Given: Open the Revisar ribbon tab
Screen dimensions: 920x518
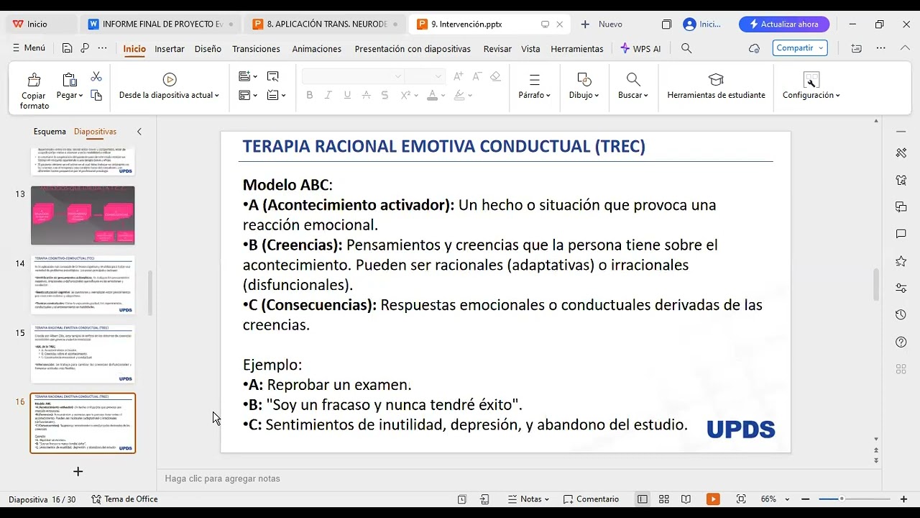Looking at the screenshot, I should click(x=497, y=49).
